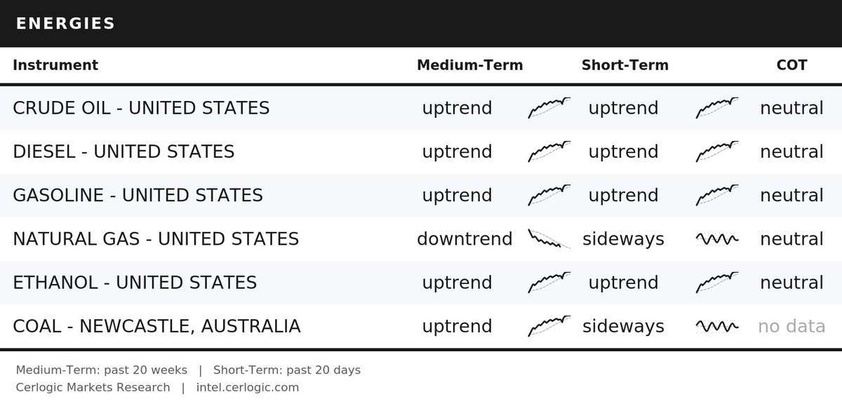Click Gasoline short-term uptrend sparkline icon
Image resolution: width=842 pixels, height=406 pixels.
pyautogui.click(x=717, y=195)
